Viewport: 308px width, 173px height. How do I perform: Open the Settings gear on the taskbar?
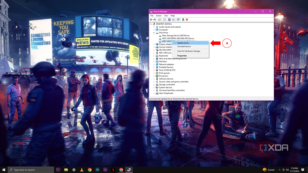coord(74,170)
